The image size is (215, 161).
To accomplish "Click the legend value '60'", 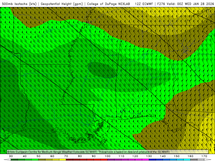I will pyautogui.click(x=52, y=156).
